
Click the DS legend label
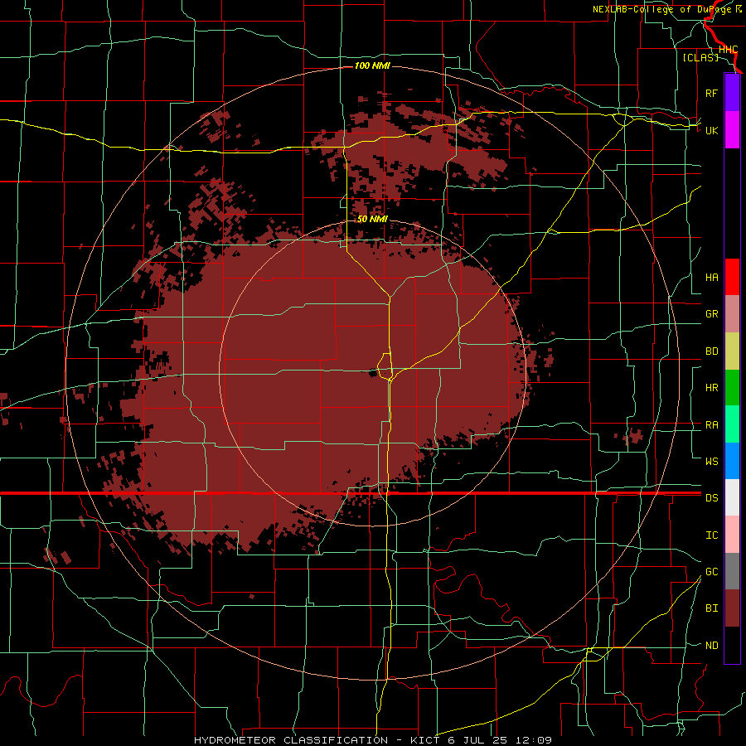point(711,497)
